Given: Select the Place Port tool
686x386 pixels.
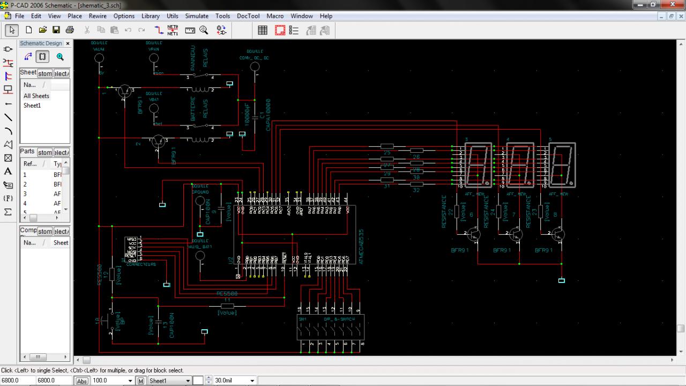Looking at the screenshot, I should pyautogui.click(x=8, y=90).
